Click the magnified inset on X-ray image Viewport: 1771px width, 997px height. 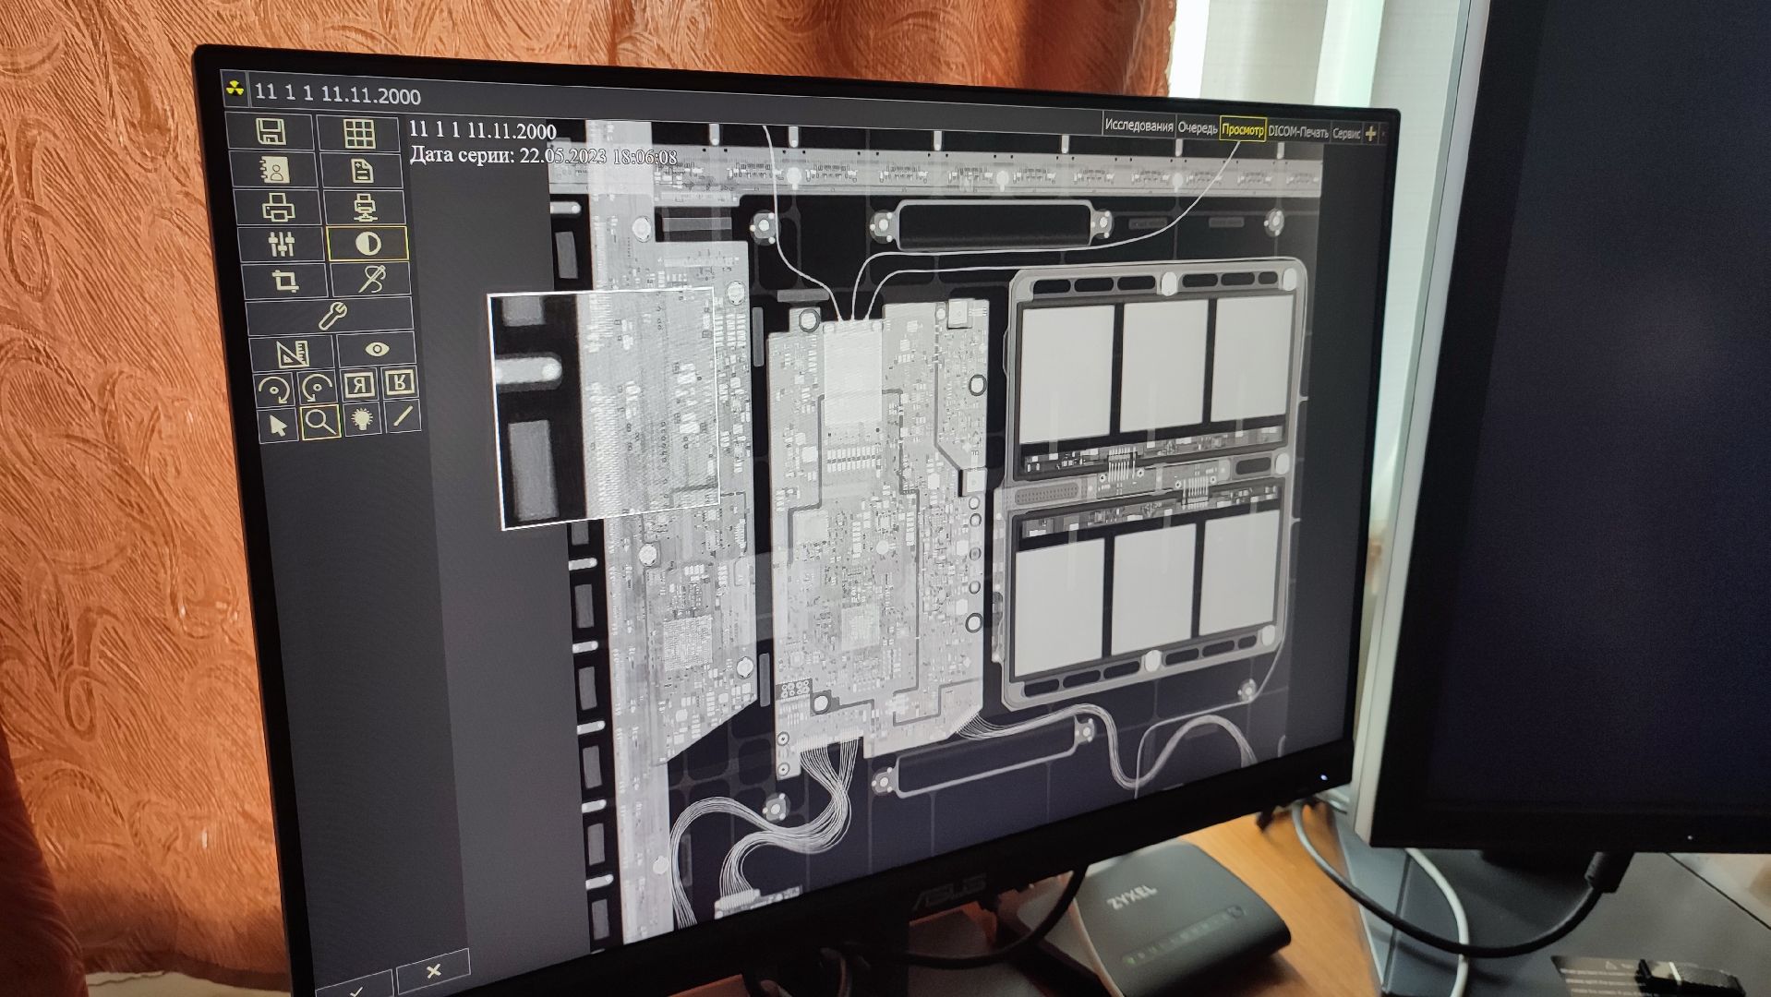pos(605,406)
